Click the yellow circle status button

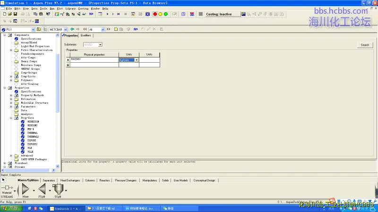tap(160, 14)
